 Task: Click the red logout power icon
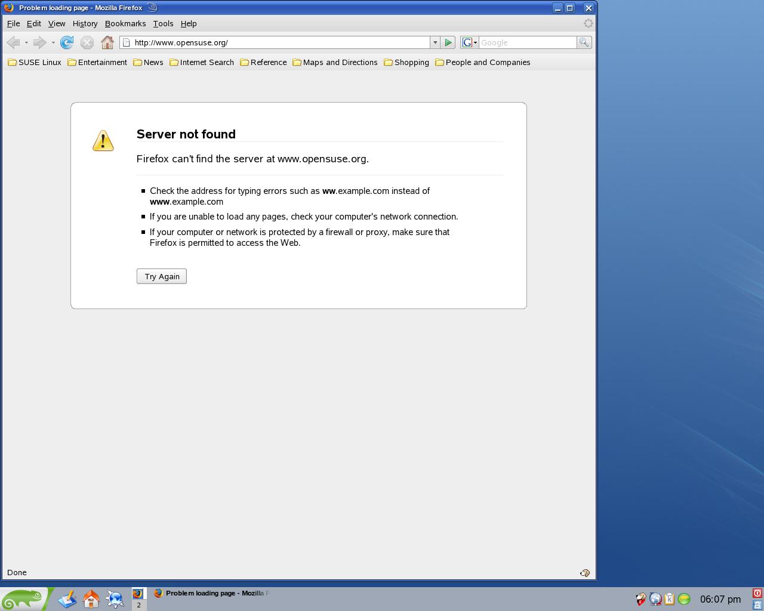tap(757, 593)
